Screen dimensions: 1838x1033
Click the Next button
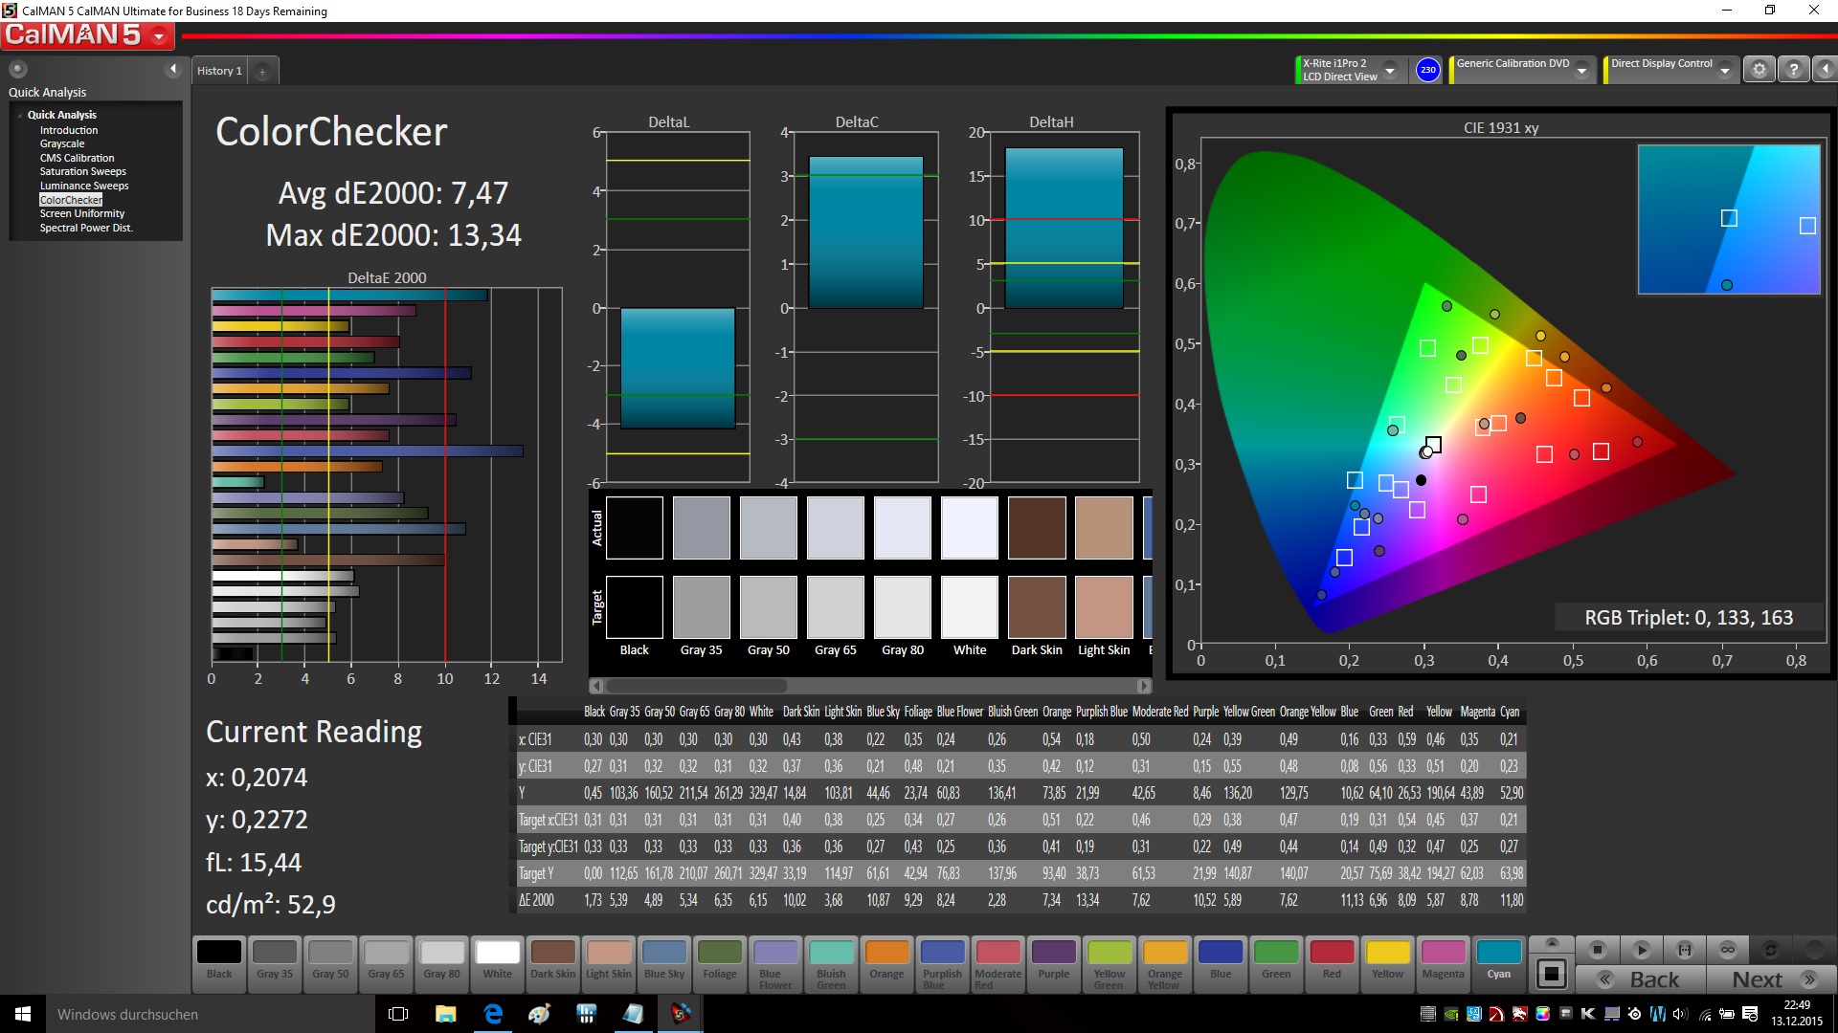point(1773,979)
